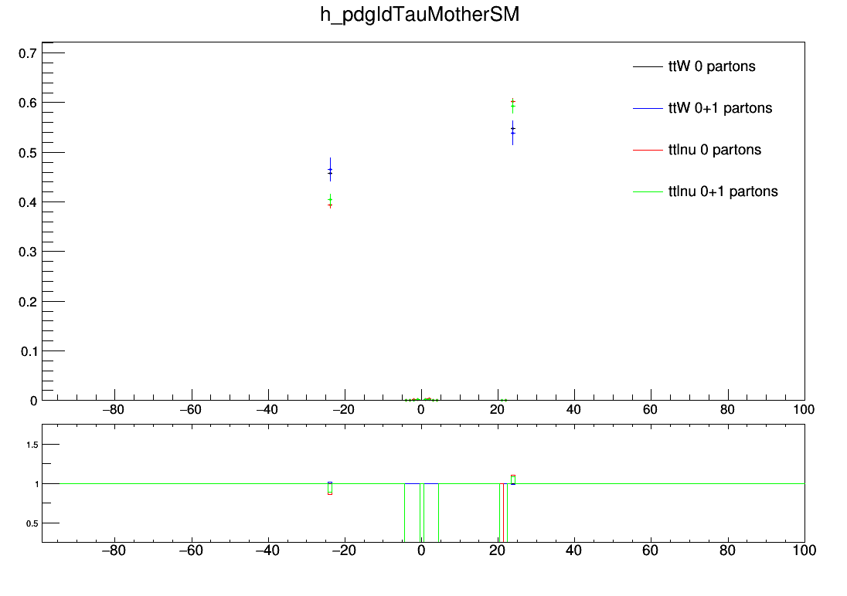Click the 0.7 label on the main y-axis
Screen dimensions: 847x596
coord(28,53)
